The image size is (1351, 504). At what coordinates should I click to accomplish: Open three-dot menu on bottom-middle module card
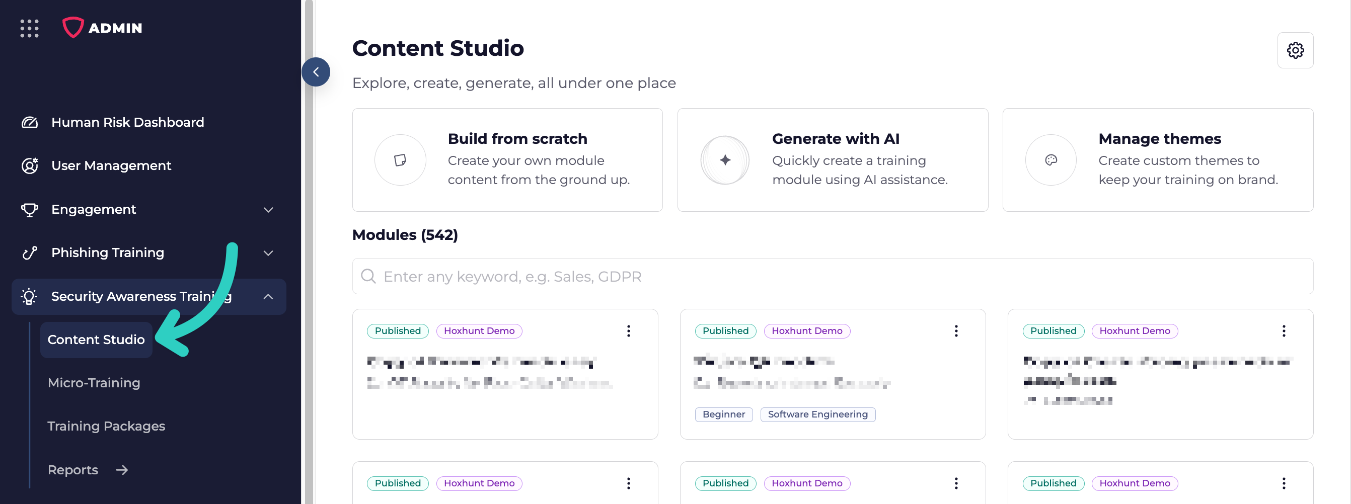point(956,483)
